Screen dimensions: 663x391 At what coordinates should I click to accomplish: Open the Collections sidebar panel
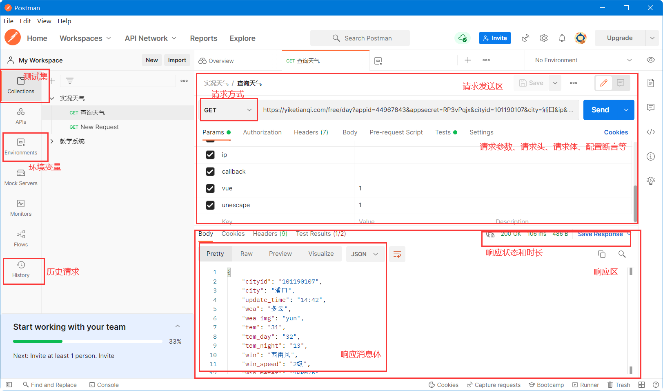pyautogui.click(x=21, y=85)
